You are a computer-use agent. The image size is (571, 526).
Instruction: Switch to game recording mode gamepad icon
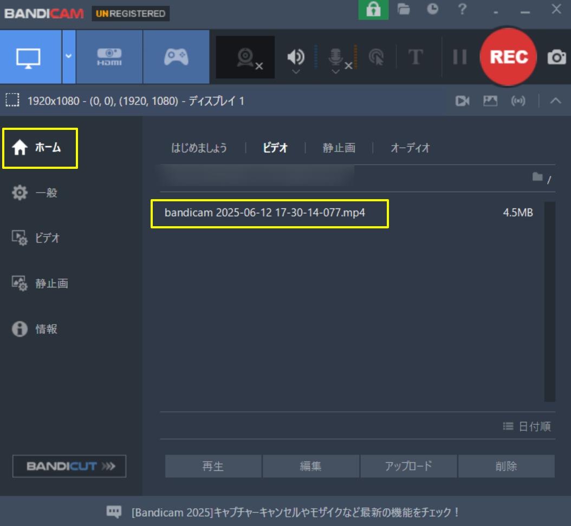[176, 57]
